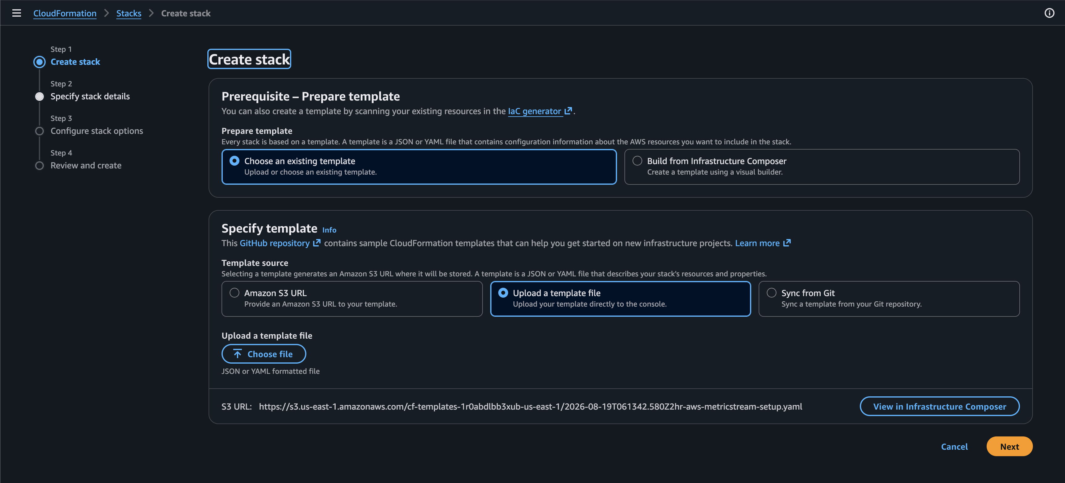The width and height of the screenshot is (1065, 483).
Task: Select Sync from Git radio option
Action: [x=772, y=293]
